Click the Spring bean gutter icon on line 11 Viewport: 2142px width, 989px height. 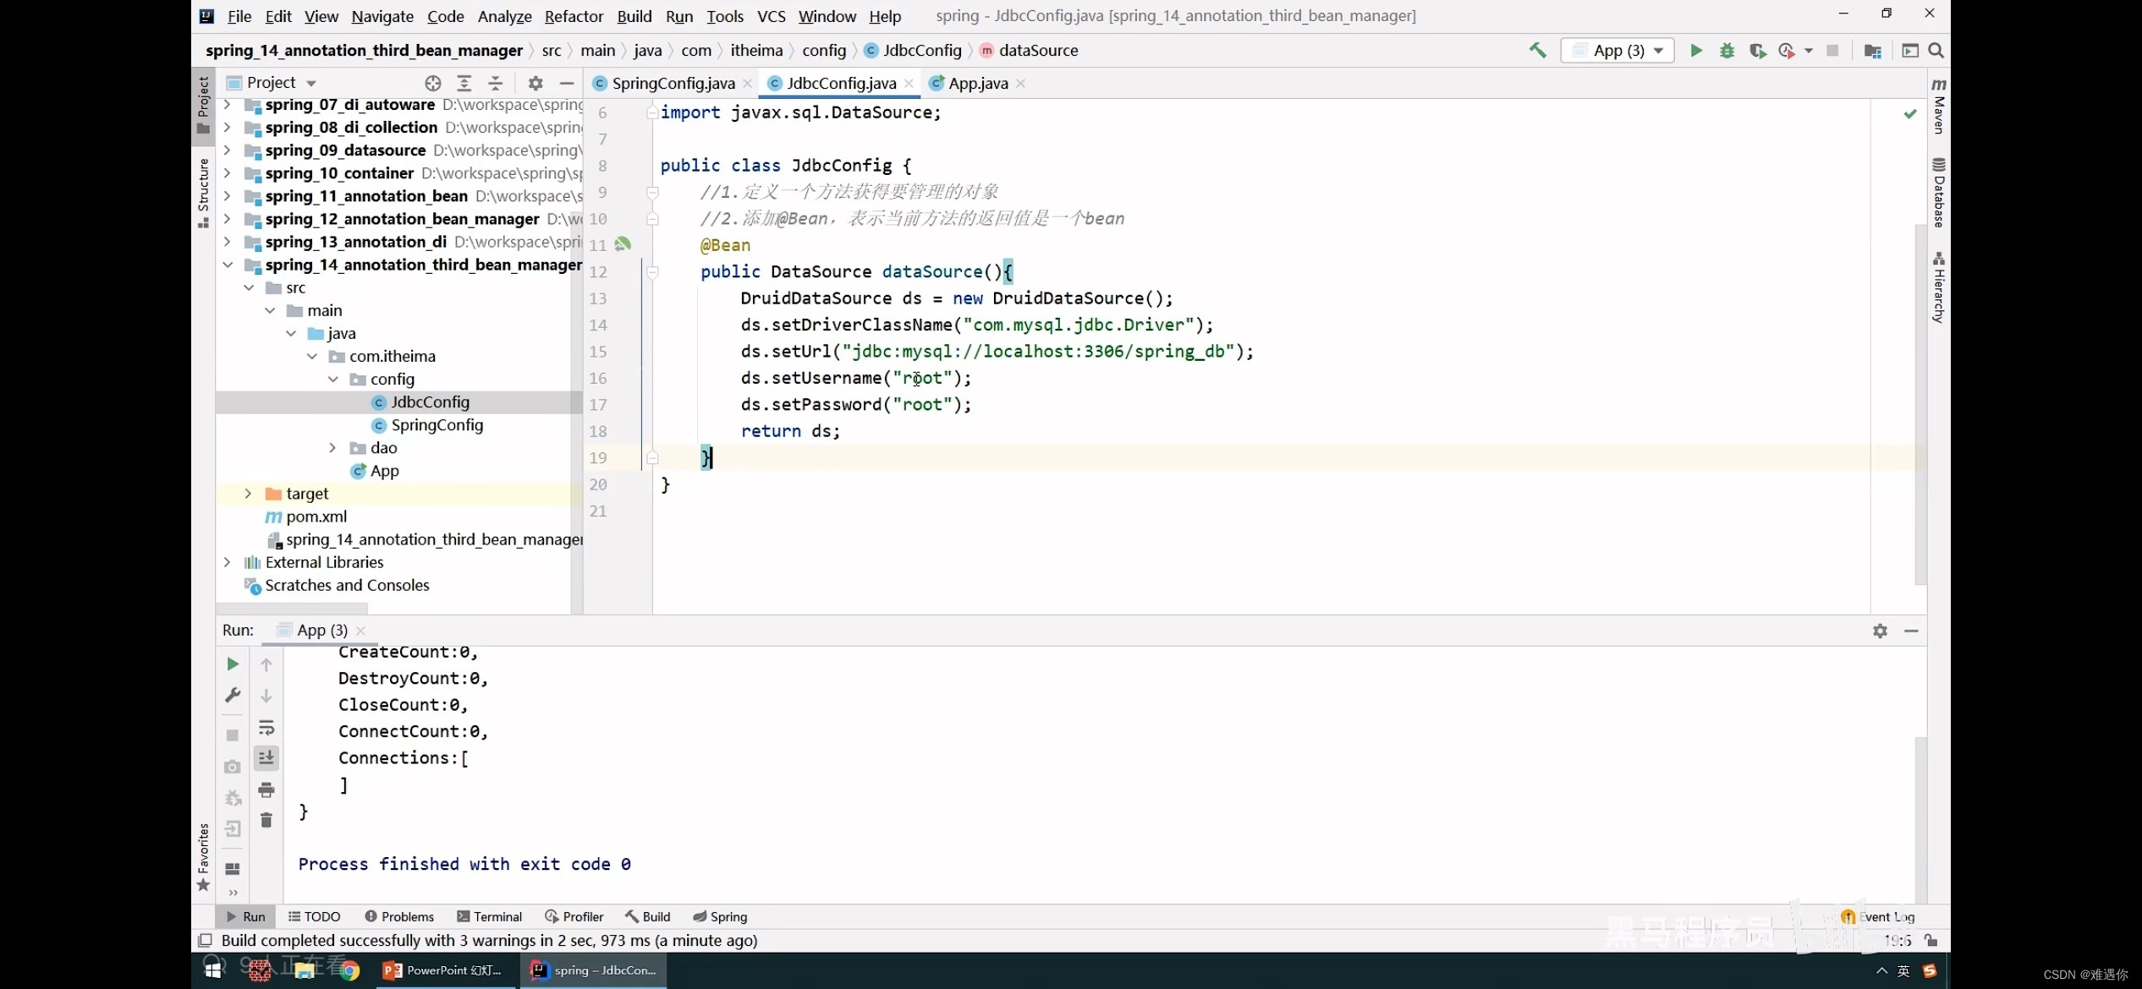tap(623, 244)
